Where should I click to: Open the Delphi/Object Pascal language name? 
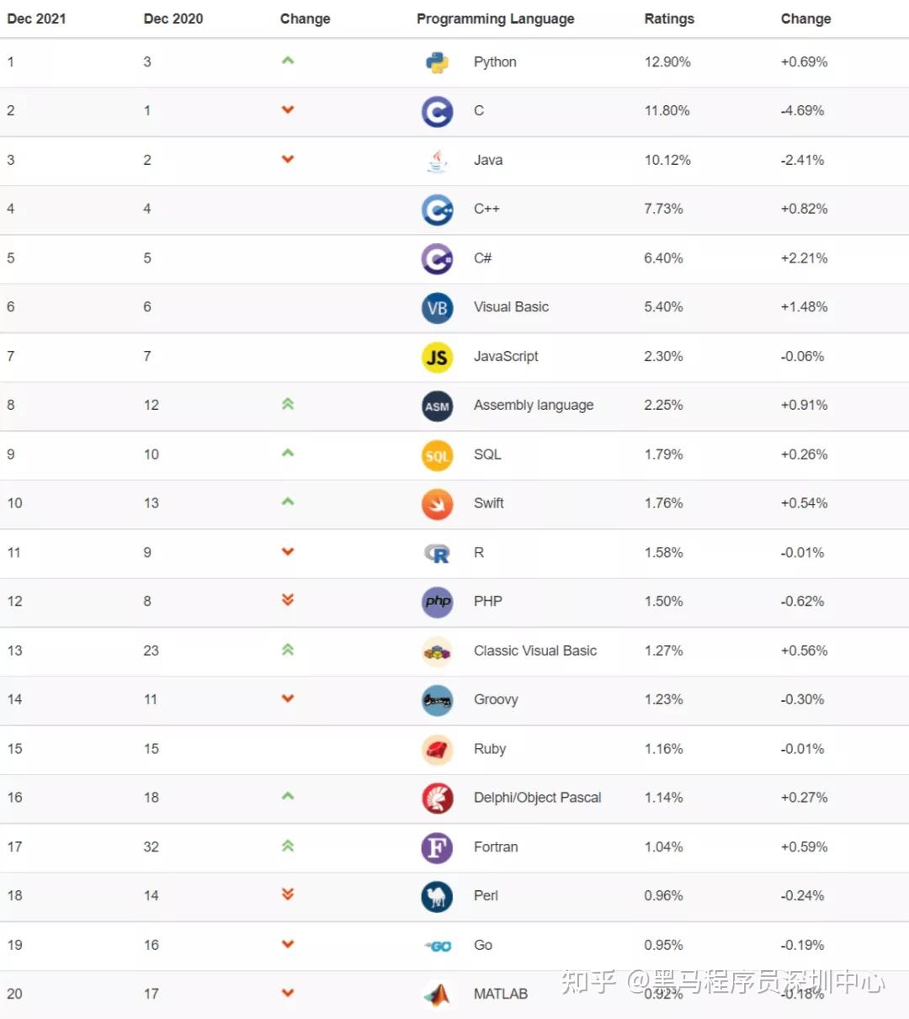pos(537,798)
